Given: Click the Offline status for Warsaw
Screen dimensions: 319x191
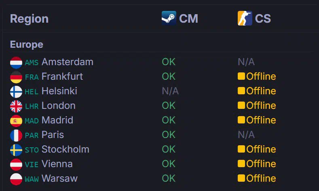Looking at the screenshot, I should click(x=257, y=178).
